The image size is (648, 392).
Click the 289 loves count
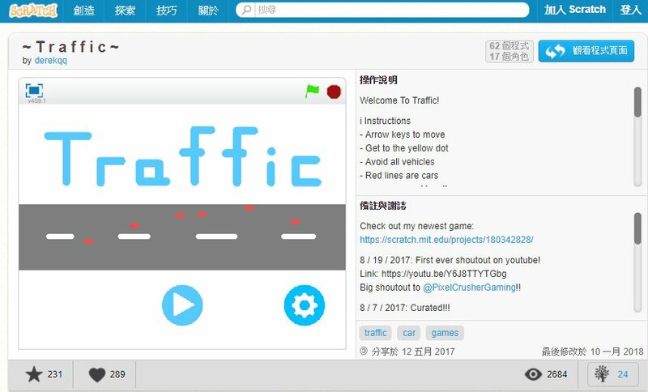[117, 374]
